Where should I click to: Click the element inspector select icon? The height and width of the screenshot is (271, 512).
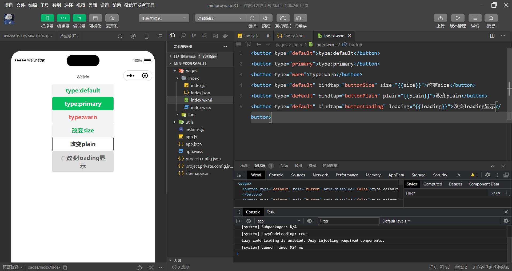(x=239, y=175)
